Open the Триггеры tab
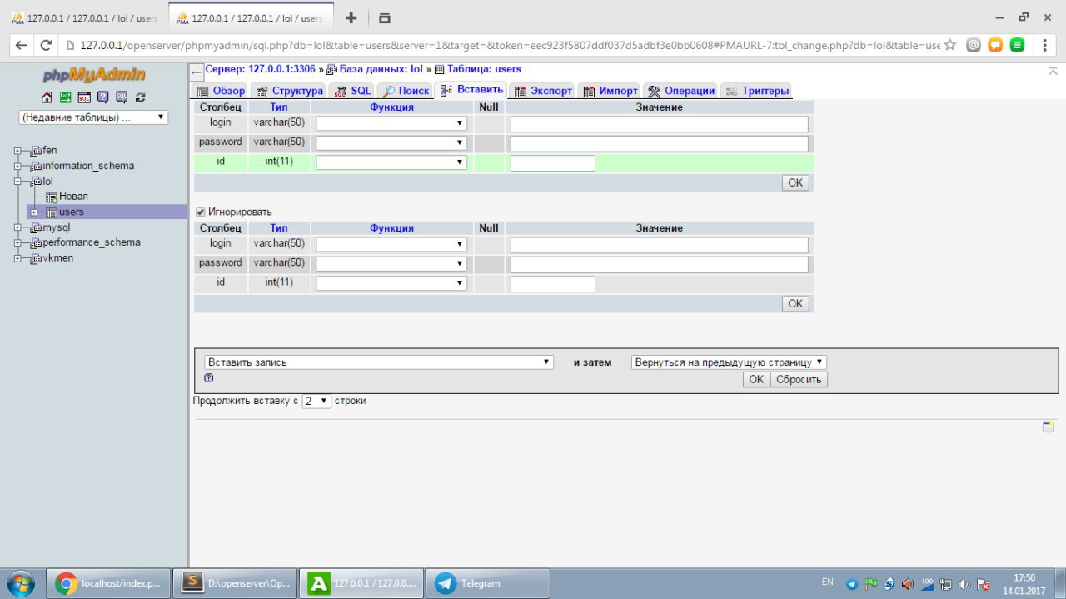Viewport: 1066px width, 599px height. coord(756,91)
